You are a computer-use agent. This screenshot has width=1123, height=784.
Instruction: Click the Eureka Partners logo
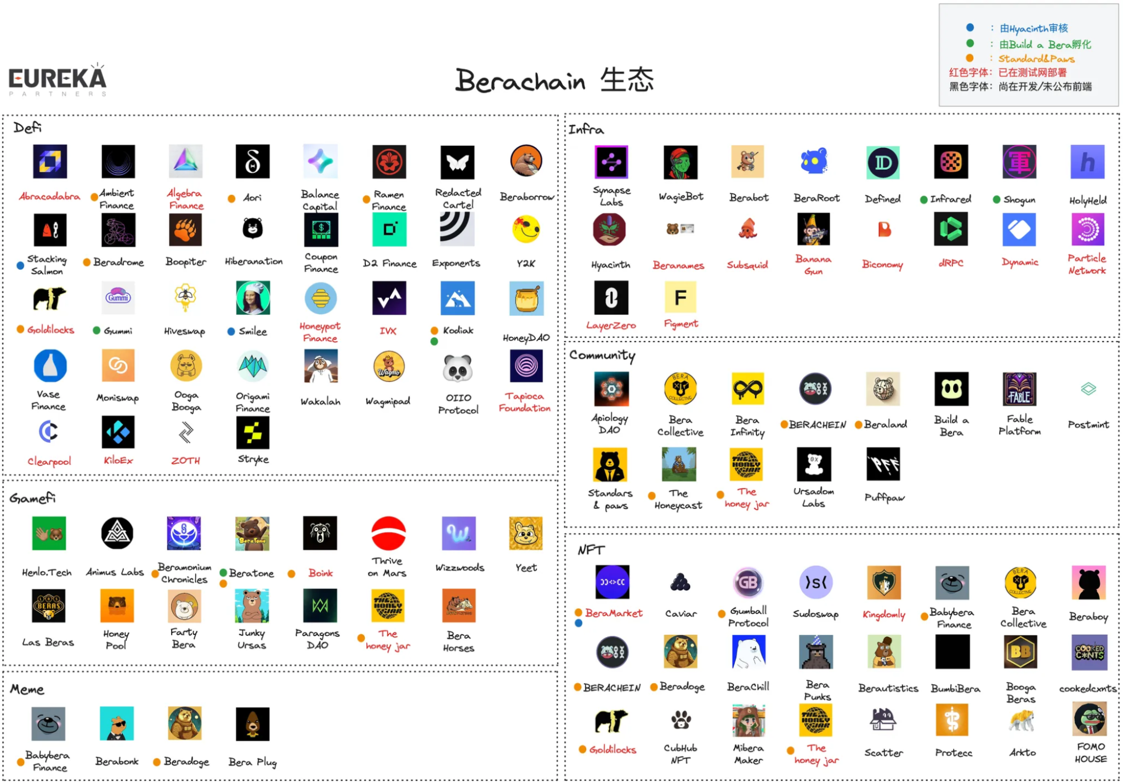click(58, 80)
